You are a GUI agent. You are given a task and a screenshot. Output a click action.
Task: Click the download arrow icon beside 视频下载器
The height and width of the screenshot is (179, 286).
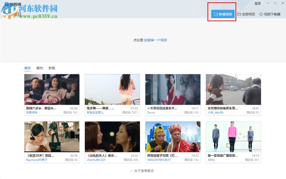[x=261, y=14]
